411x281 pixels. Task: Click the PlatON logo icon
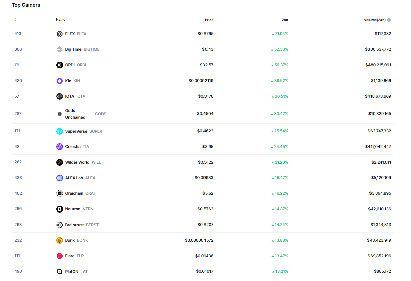point(60,272)
